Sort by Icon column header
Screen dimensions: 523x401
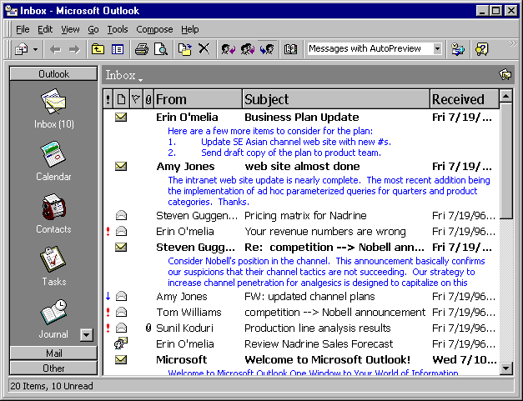[121, 99]
